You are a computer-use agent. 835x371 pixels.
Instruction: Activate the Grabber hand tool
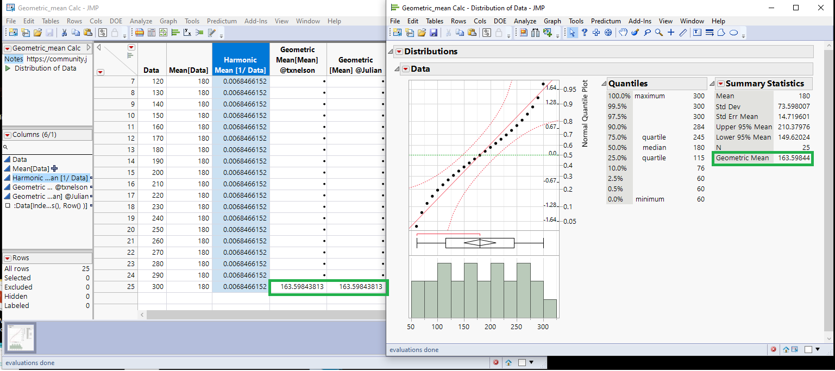pyautogui.click(x=624, y=33)
